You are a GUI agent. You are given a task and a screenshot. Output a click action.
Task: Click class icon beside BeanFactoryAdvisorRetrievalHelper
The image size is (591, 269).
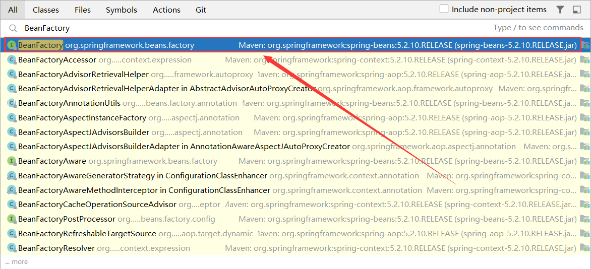pyautogui.click(x=12, y=74)
